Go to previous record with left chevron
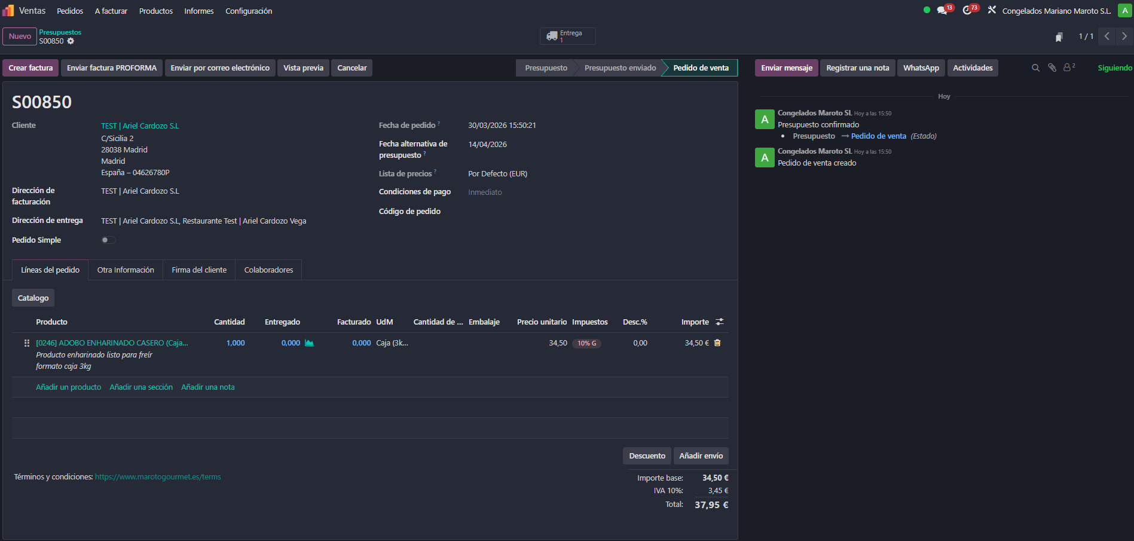Viewport: 1134px width, 541px height. pyautogui.click(x=1107, y=36)
